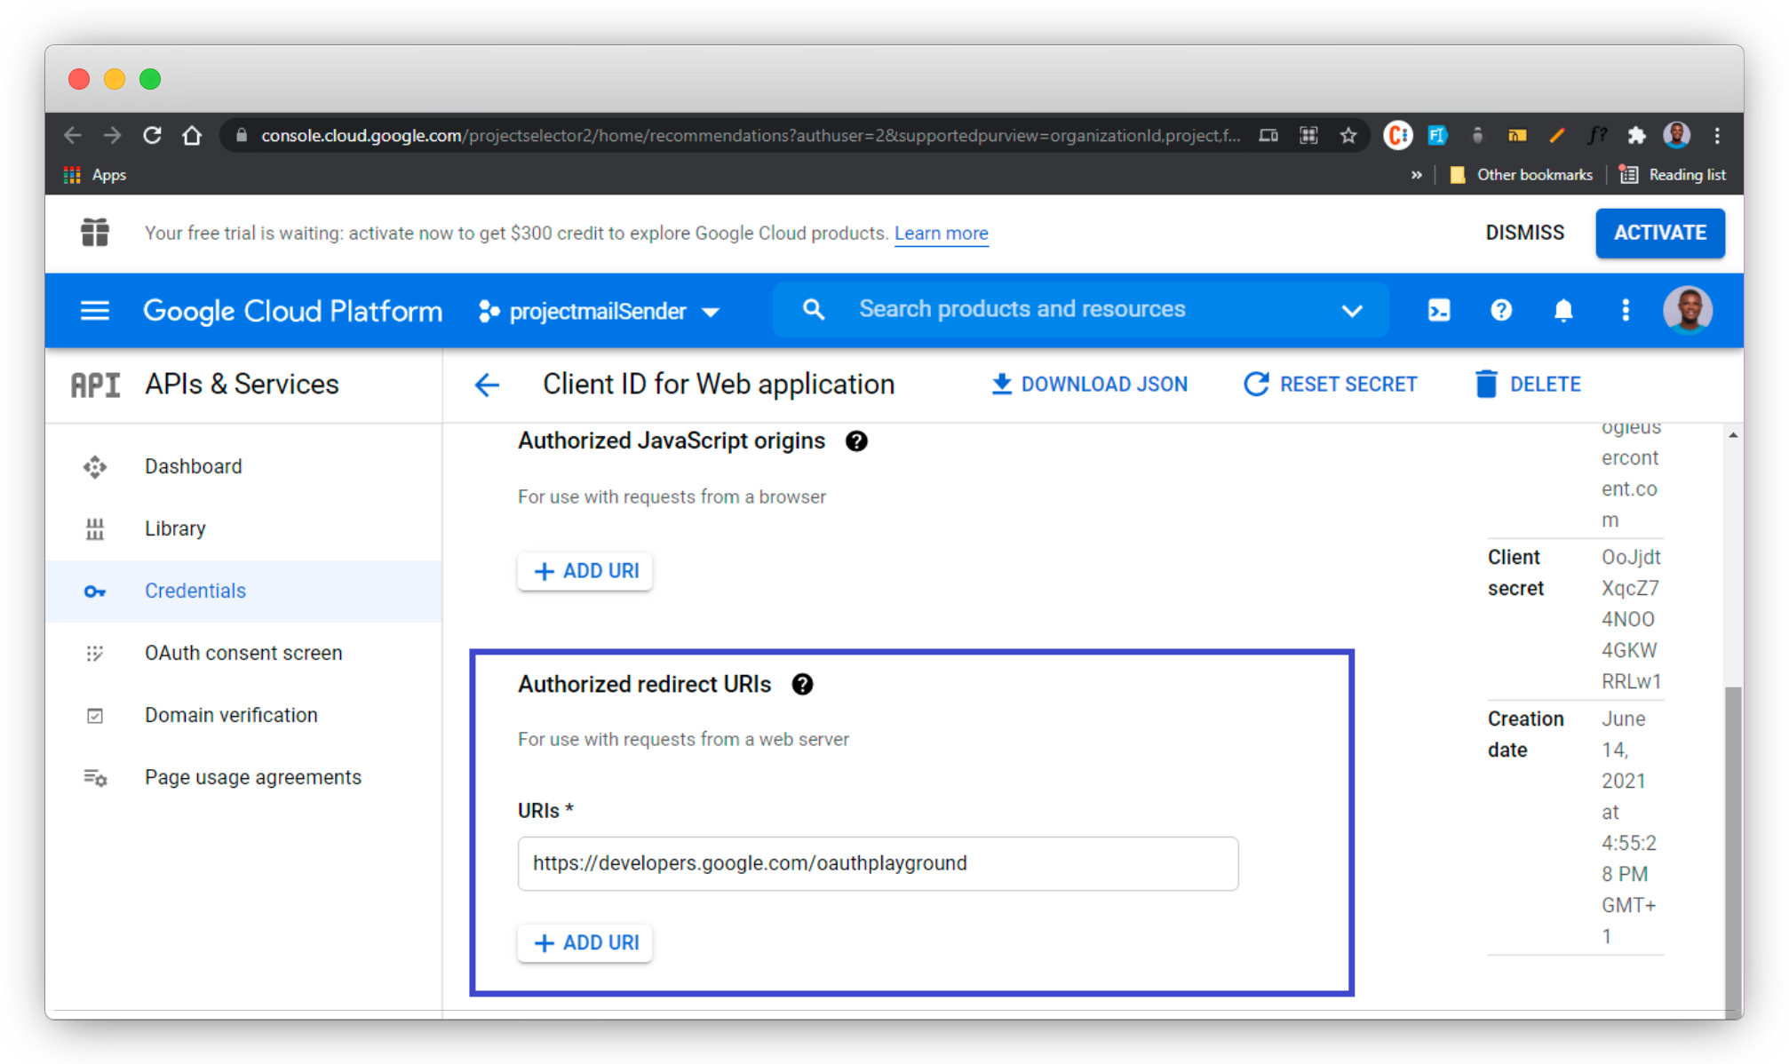Viewport: 1789px width, 1064px height.
Task: Show hidden bookmarks with the double chevron
Action: (1416, 175)
